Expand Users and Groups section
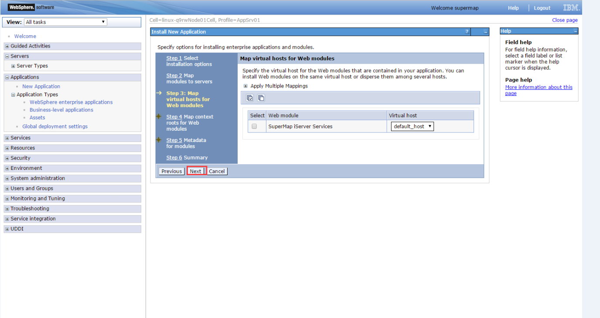This screenshot has height=318, width=600. coord(7,189)
